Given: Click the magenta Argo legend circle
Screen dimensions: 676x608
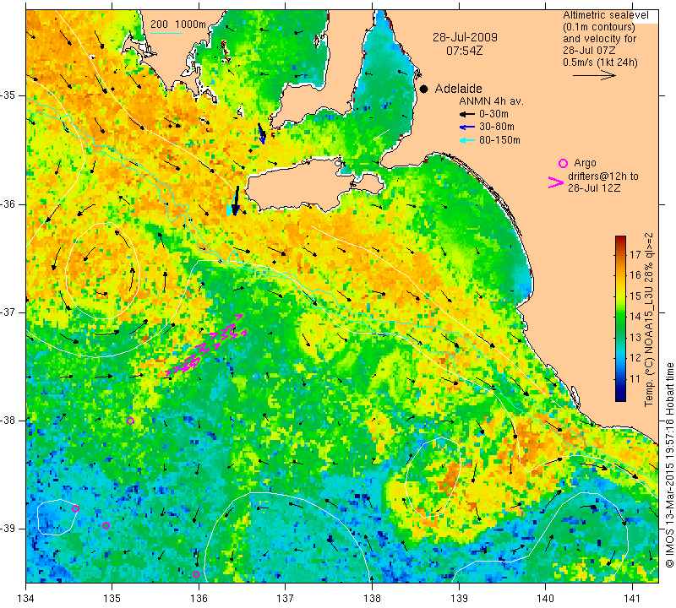Looking at the screenshot, I should pos(563,163).
